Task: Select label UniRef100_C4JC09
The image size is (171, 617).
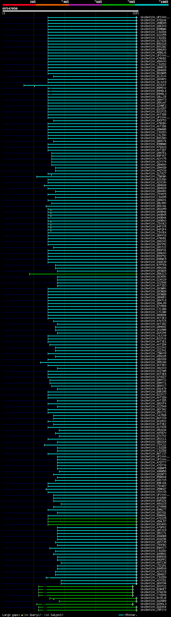Action: [x=153, y=336]
